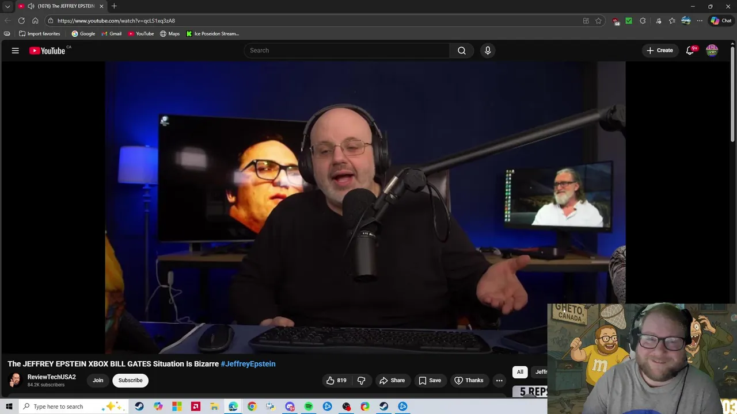Open Import favorites bookmark
The height and width of the screenshot is (414, 737).
[40, 34]
